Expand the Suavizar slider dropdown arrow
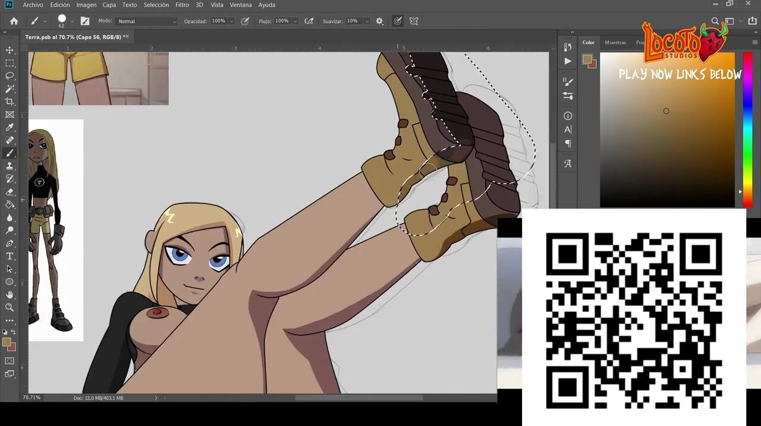The width and height of the screenshot is (761, 426). 366,21
